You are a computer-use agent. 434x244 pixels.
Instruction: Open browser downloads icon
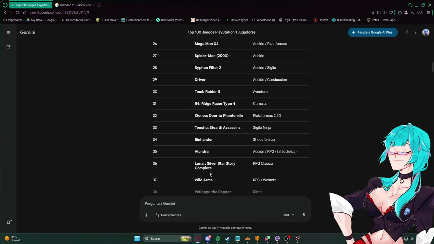[412, 13]
